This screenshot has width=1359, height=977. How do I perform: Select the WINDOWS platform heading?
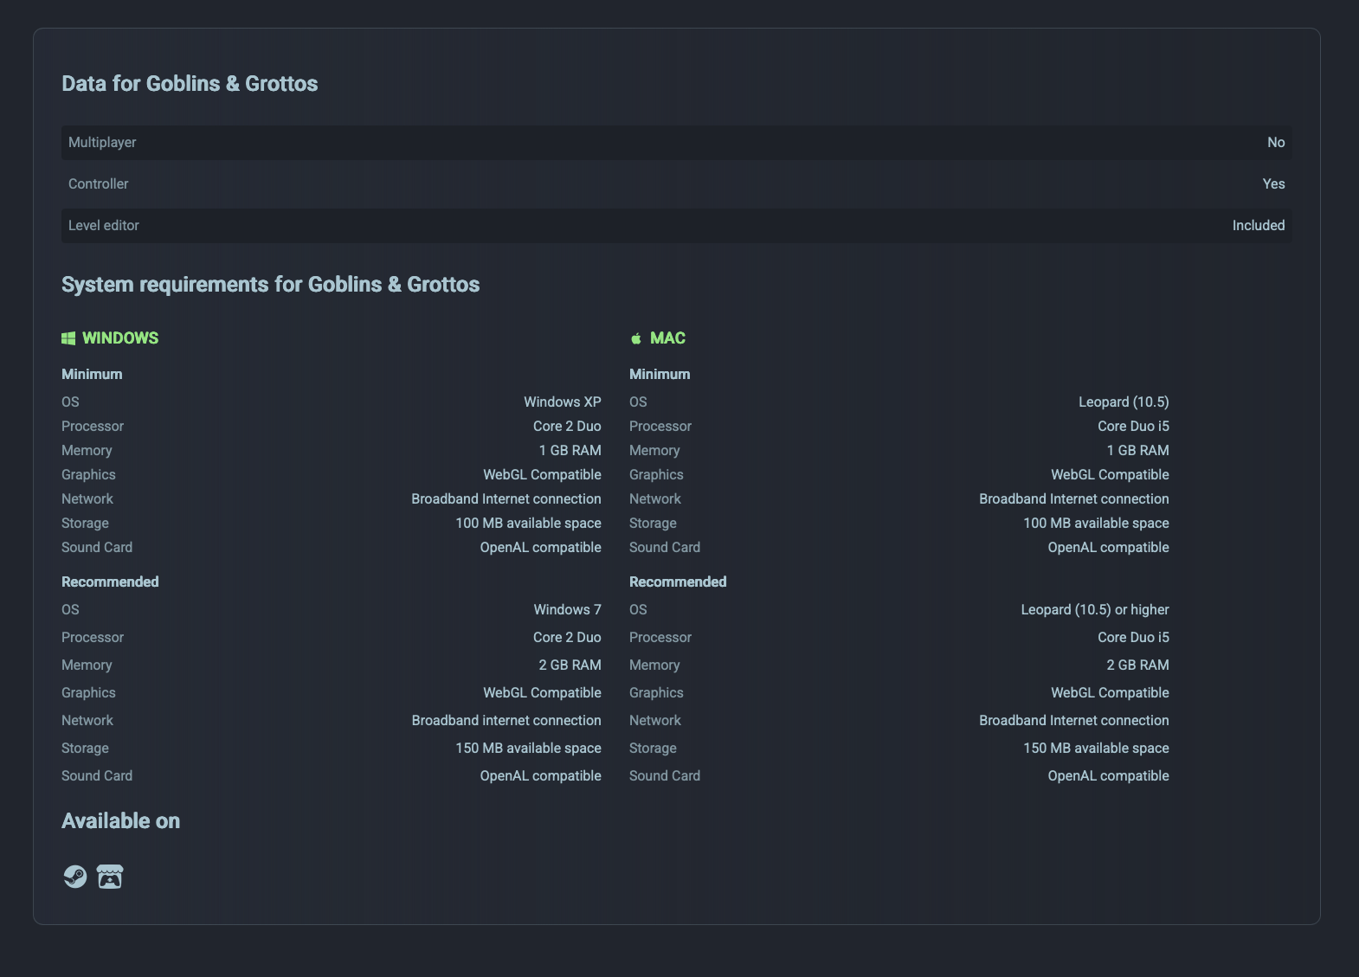pyautogui.click(x=120, y=338)
